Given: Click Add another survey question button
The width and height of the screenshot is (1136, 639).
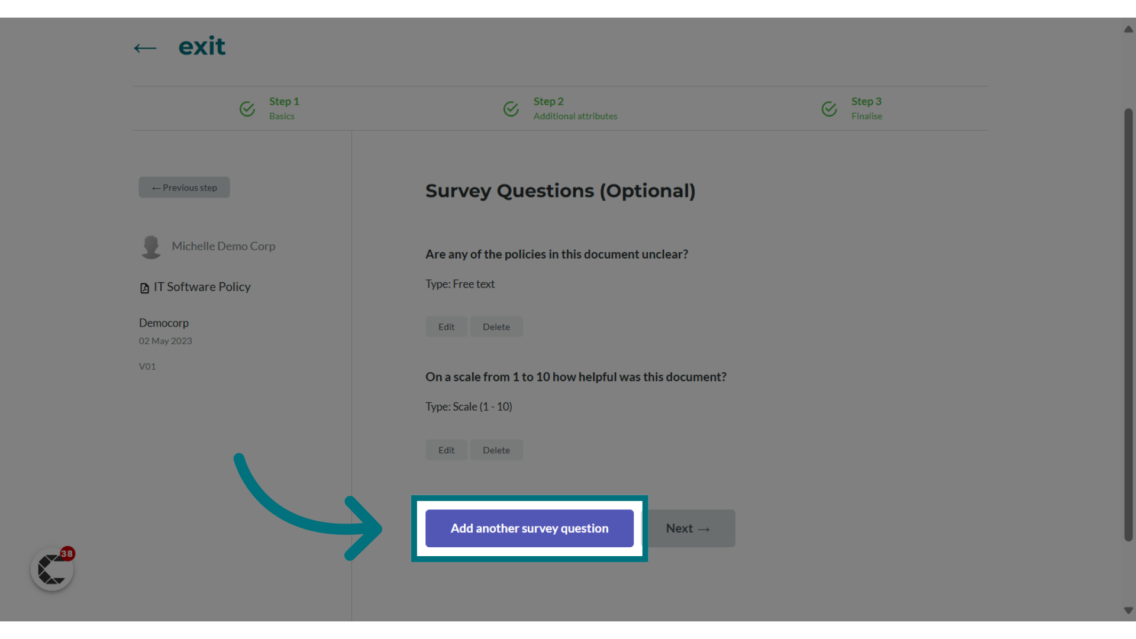Looking at the screenshot, I should (529, 527).
